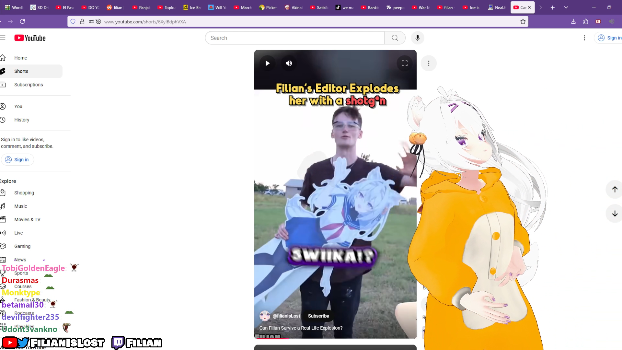Open @filianIsLost channel name link

(286, 316)
